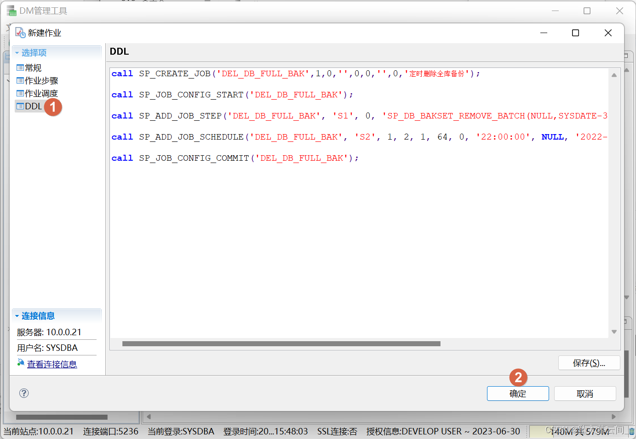Click the 保存(S)... button
Screen dimensions: 636x439
[589, 363]
